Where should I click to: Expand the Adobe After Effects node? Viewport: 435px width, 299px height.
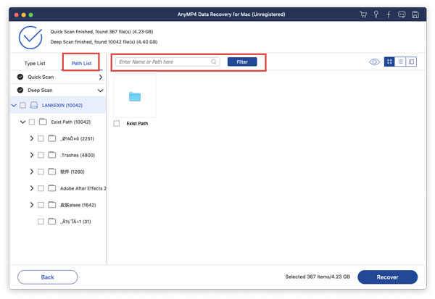(32, 188)
